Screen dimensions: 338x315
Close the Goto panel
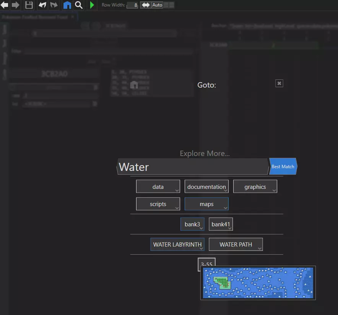coord(279,83)
